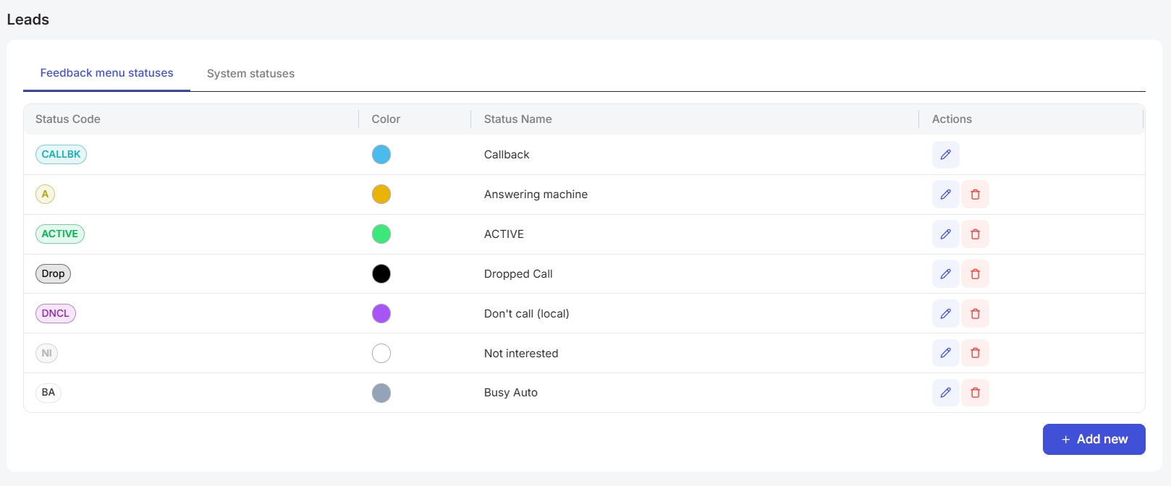The image size is (1171, 486).
Task: Click the Status Code column header
Action: click(x=68, y=119)
